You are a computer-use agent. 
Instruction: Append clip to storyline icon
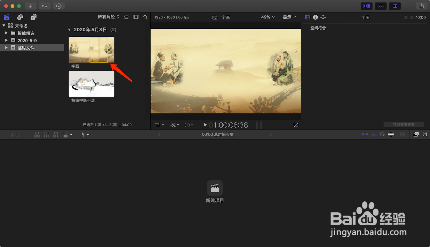coord(56,135)
